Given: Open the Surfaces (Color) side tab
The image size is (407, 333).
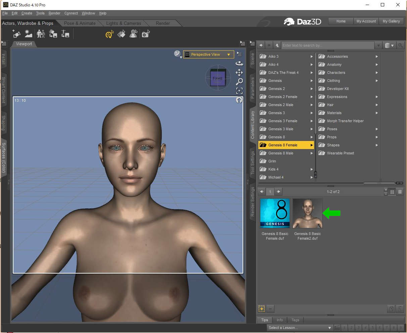Looking at the screenshot, I should click(3, 158).
